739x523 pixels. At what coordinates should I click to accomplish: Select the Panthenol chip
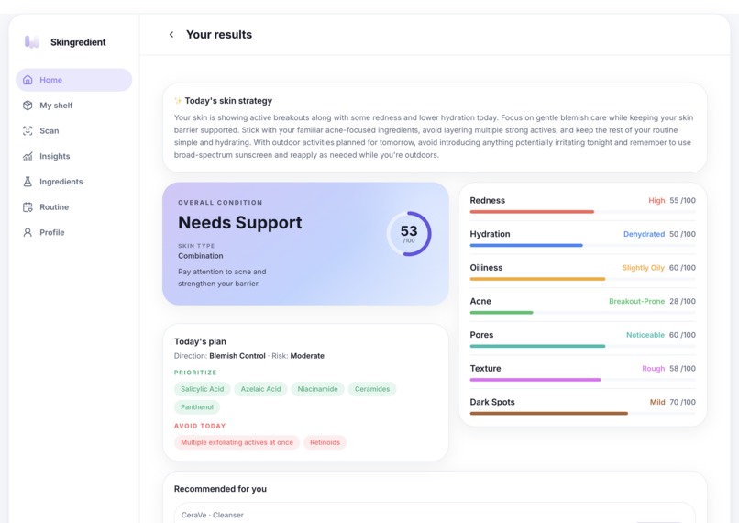197,407
